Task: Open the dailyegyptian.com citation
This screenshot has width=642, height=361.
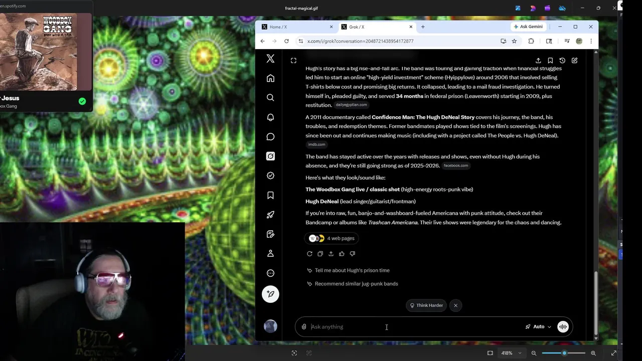Action: pos(351,105)
